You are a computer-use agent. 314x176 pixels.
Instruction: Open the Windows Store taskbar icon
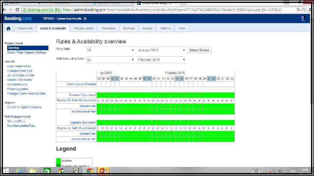(x=47, y=171)
